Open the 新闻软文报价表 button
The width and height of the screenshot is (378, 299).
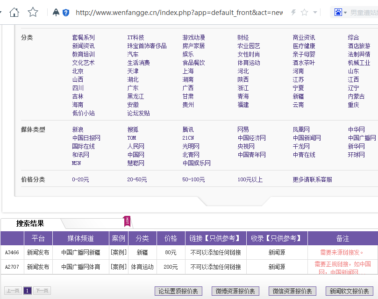[x=349, y=291]
